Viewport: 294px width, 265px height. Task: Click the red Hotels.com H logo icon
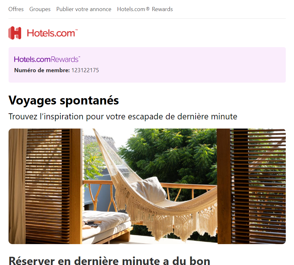pyautogui.click(x=15, y=33)
